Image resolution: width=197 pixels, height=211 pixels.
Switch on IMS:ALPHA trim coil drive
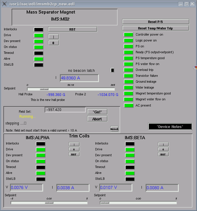(74, 144)
